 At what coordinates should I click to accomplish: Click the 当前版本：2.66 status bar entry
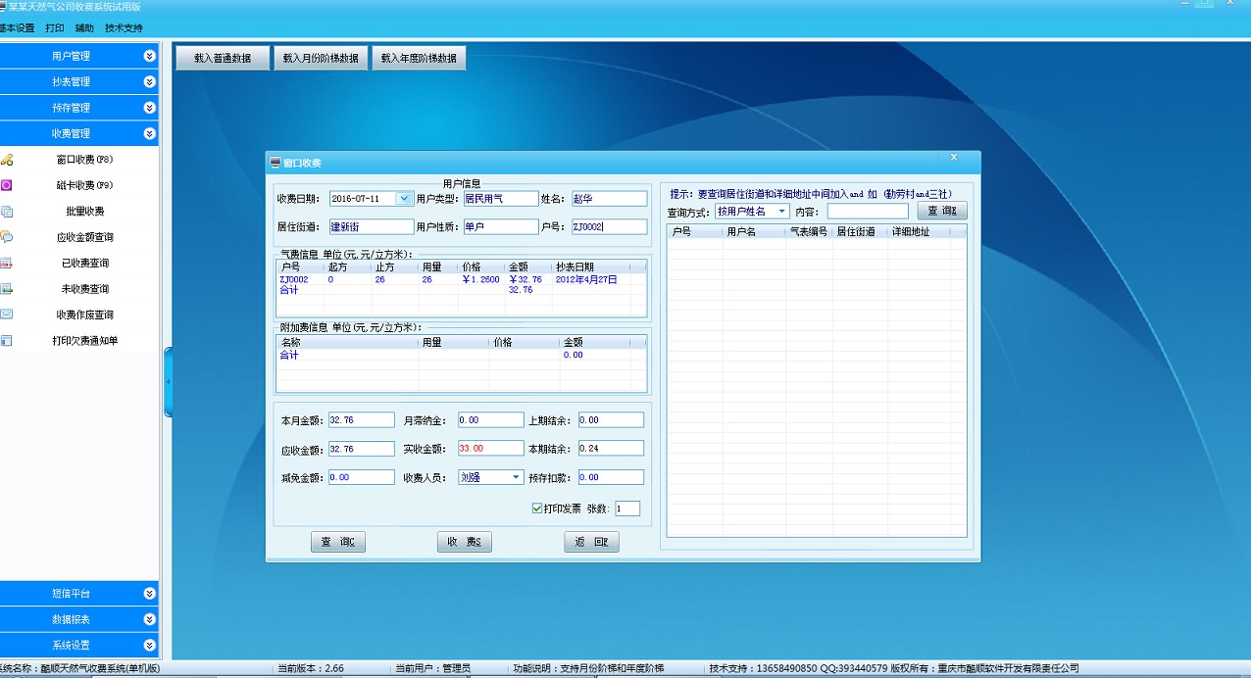point(310,668)
